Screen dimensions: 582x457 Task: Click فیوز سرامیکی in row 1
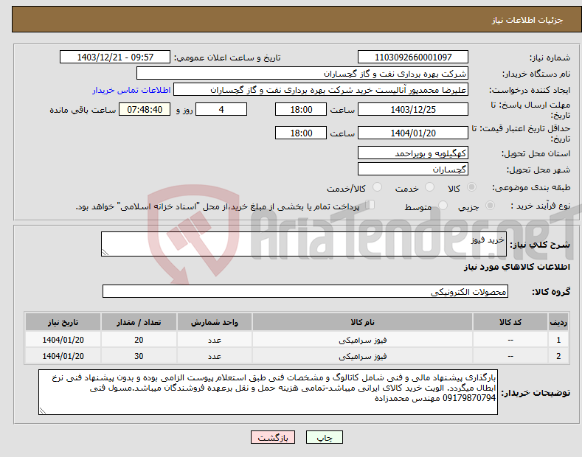pos(363,340)
